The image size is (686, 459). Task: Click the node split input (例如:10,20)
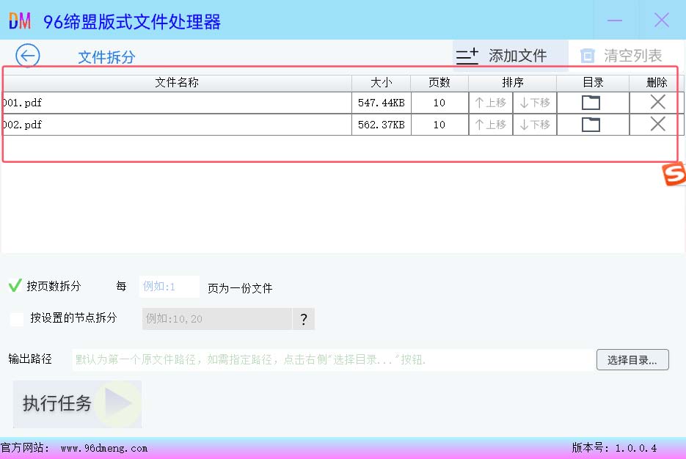click(x=217, y=319)
